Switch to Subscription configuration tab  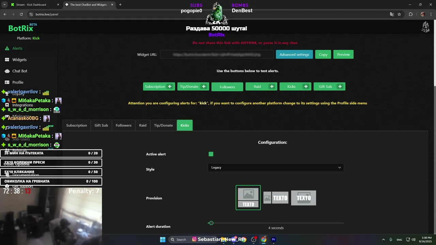[77, 125]
